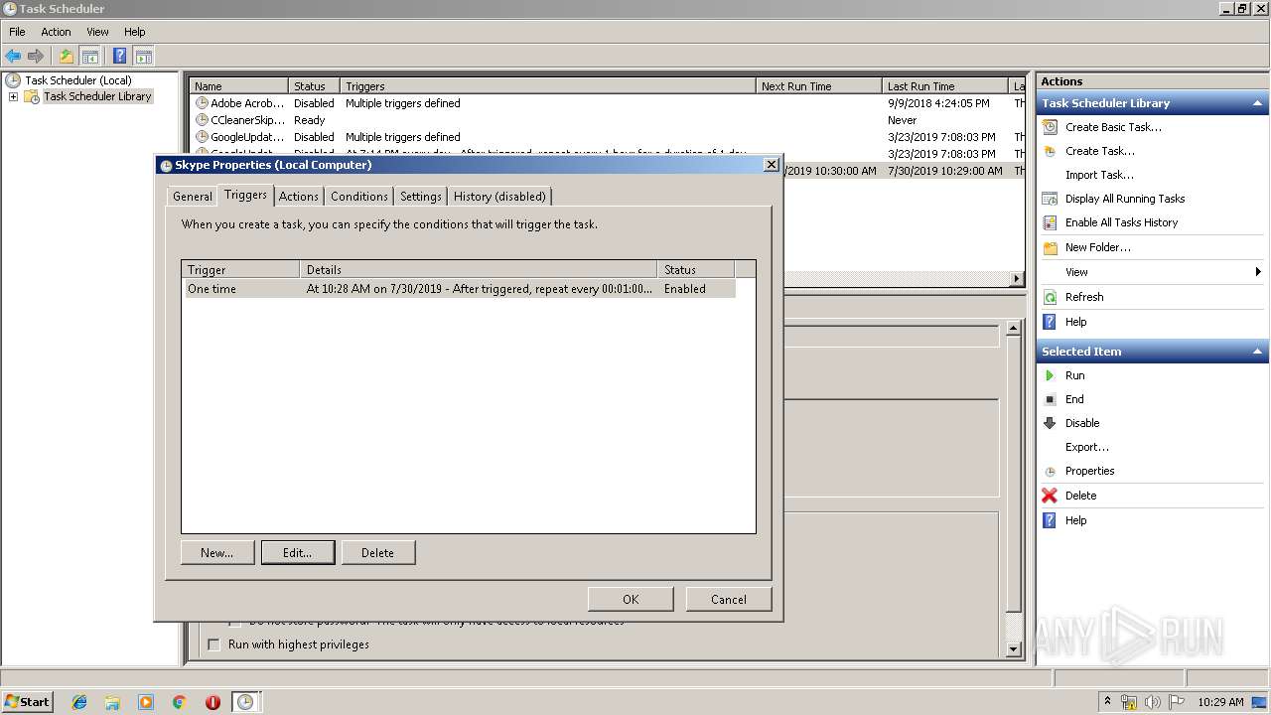Click Create Task... action
Viewport: 1271px width, 715px height.
[x=1100, y=151]
